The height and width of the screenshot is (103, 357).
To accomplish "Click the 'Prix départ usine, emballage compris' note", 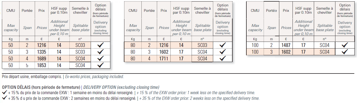I will click(x=32, y=77).
